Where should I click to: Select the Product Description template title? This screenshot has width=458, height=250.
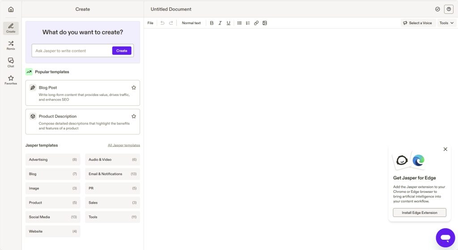[x=58, y=116]
